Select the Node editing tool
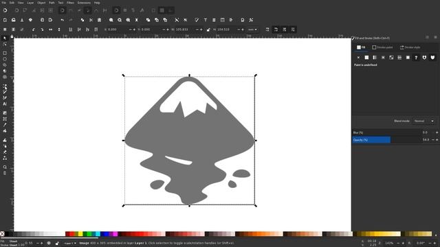Screen dimensions: 440x247 5,44
